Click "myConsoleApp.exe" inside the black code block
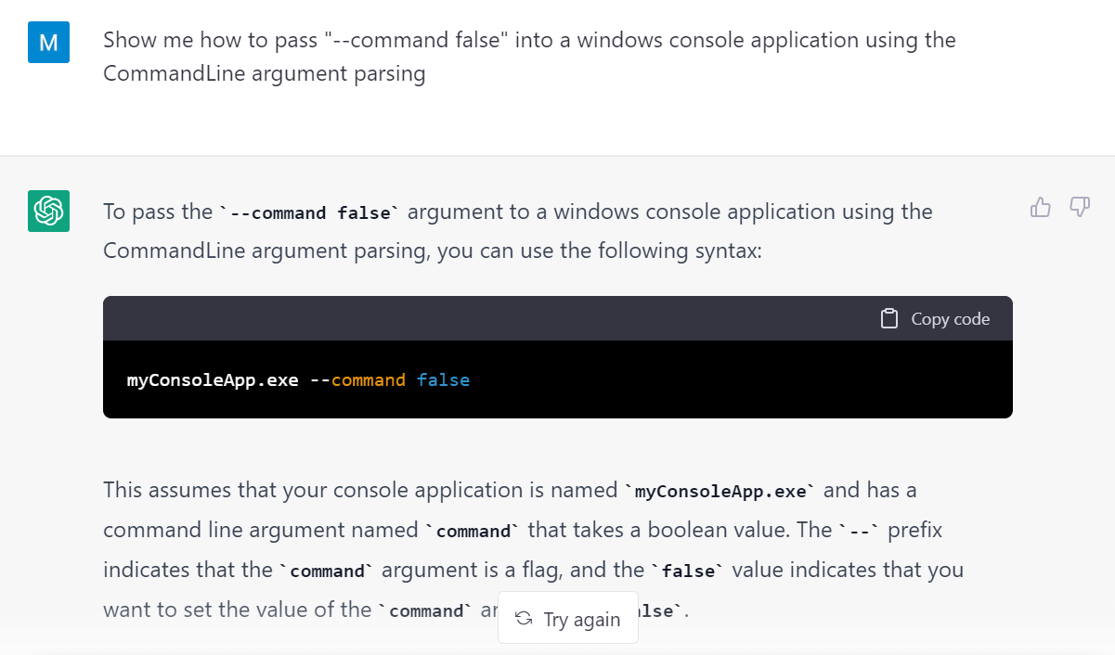1115x655 pixels. [213, 380]
